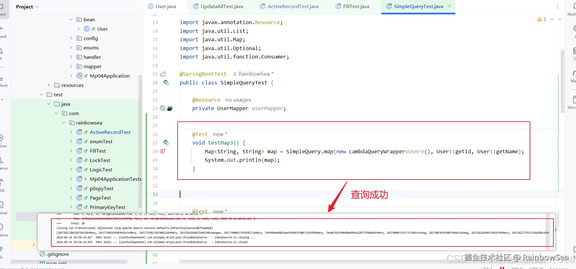576x269 pixels.
Task: Click the RainbowSea author hint
Action: point(253,74)
